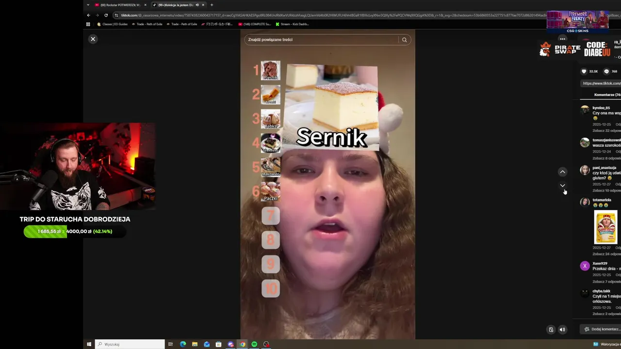Go back in browser history

pyautogui.click(x=88, y=15)
